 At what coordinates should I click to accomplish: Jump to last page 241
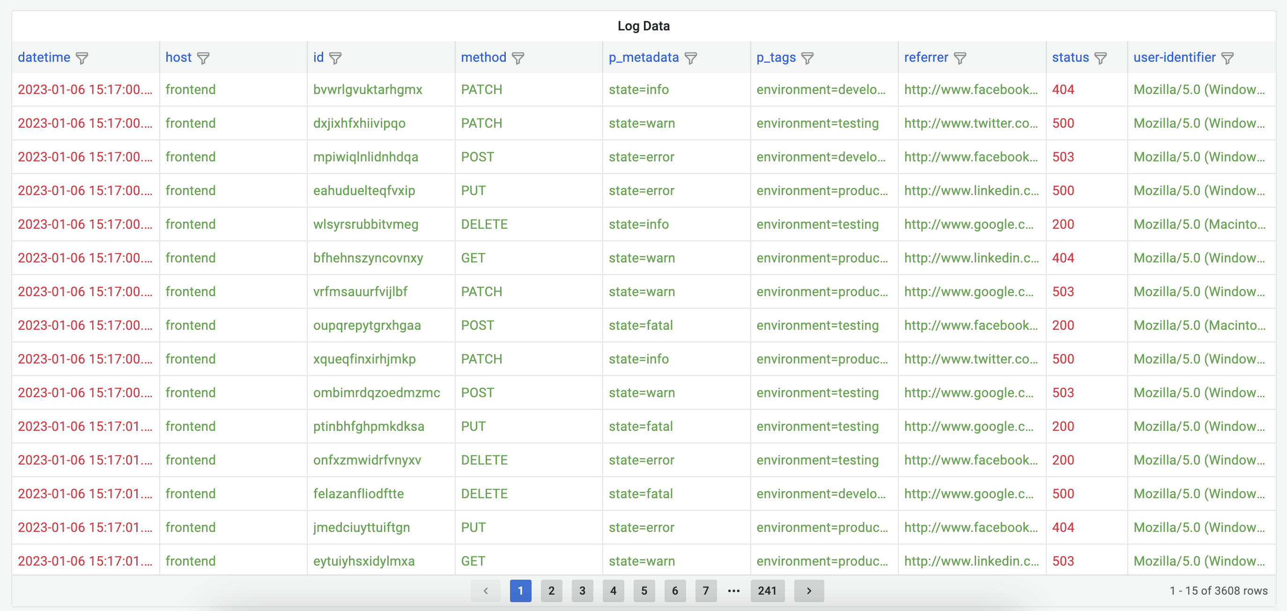pos(768,591)
